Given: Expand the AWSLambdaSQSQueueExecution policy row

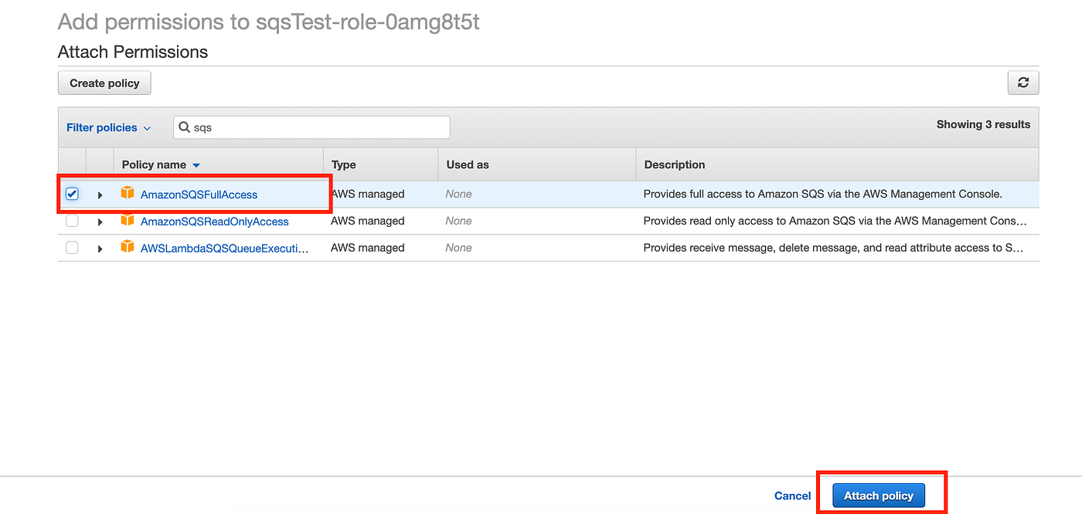Looking at the screenshot, I should (x=100, y=249).
